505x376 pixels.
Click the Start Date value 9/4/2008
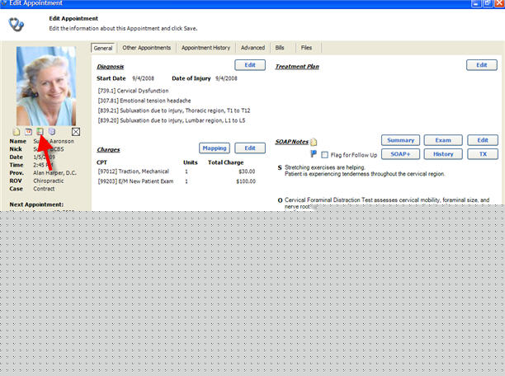[143, 78]
